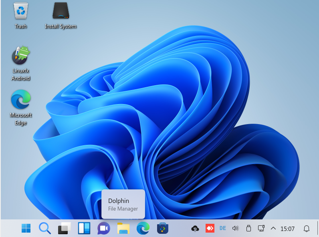Open the Dolphin file manager in the taskbar
Image resolution: width=319 pixels, height=237 pixels.
pos(123,228)
